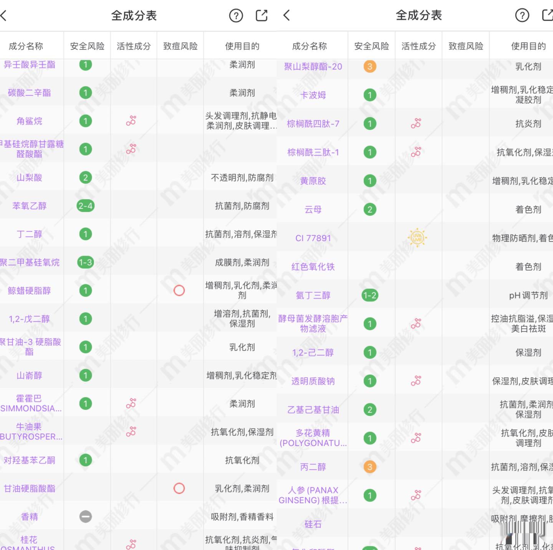
Task: Open ingredient link 碳酸二辛酯
Action: pos(30,92)
